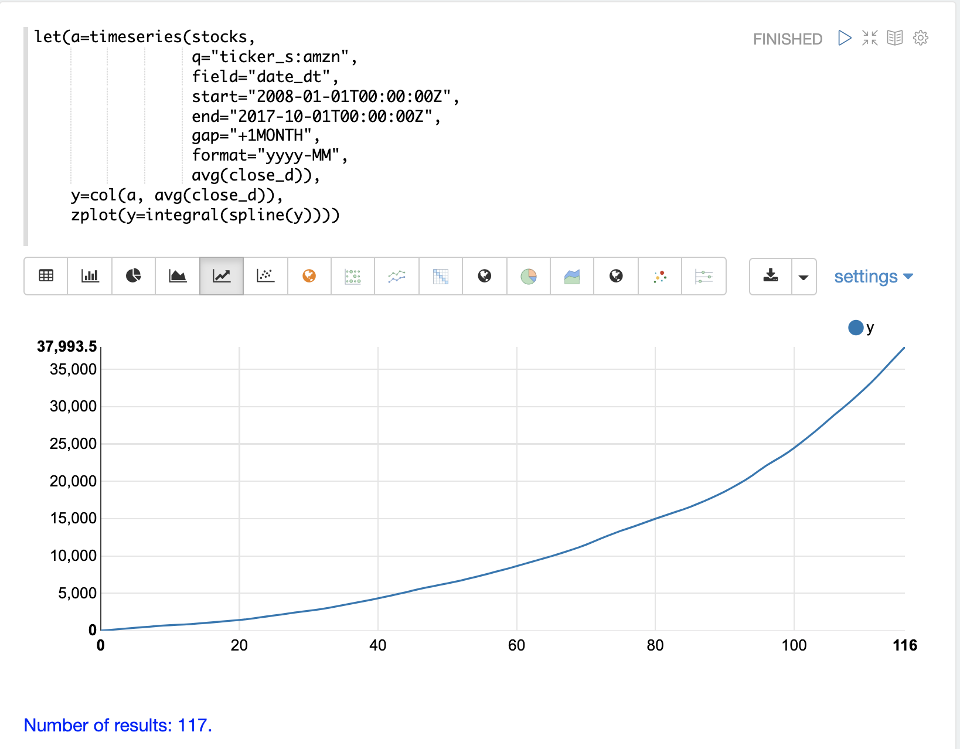Toggle the paragraph editor visibility

pos(870,38)
